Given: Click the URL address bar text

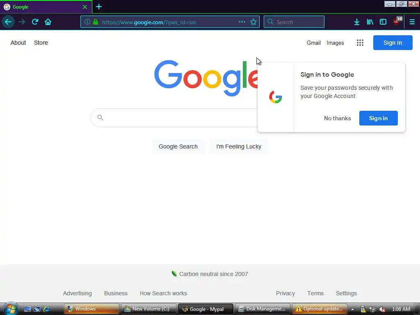Looking at the screenshot, I should [148, 22].
